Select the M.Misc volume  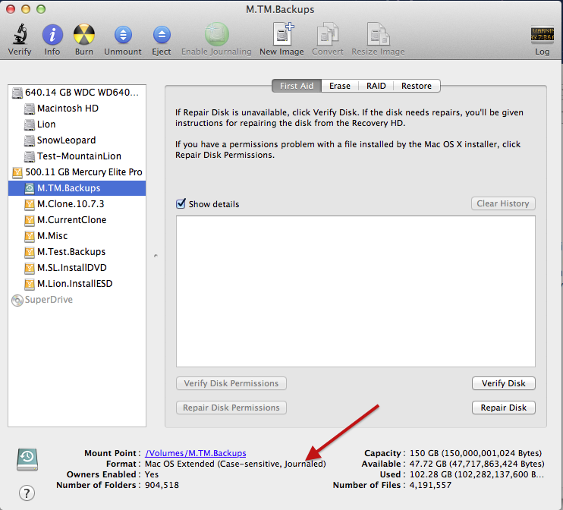77,236
